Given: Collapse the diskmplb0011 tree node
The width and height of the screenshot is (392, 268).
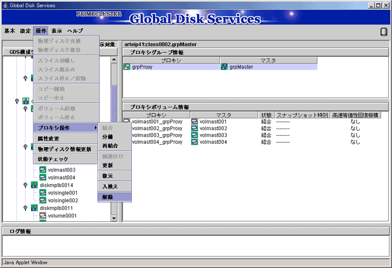Looking at the screenshot, I should 25,208.
